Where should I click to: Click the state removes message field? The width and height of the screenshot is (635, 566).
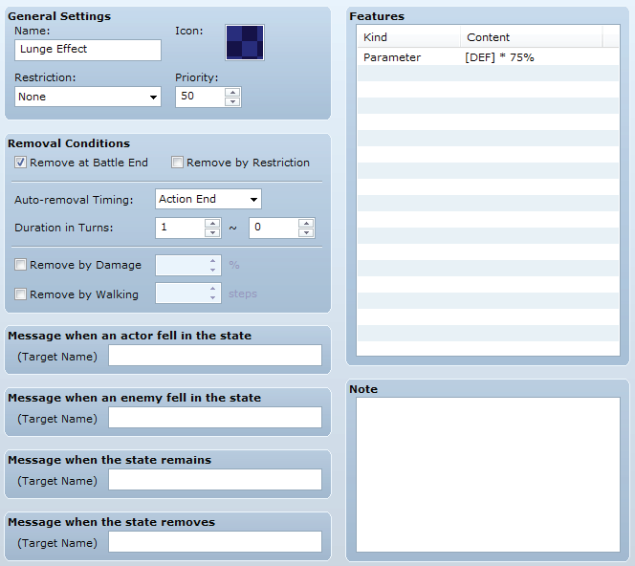(215, 542)
